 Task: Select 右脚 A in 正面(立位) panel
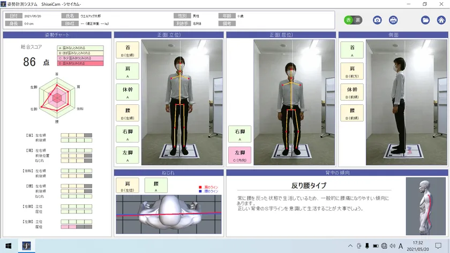127,134
